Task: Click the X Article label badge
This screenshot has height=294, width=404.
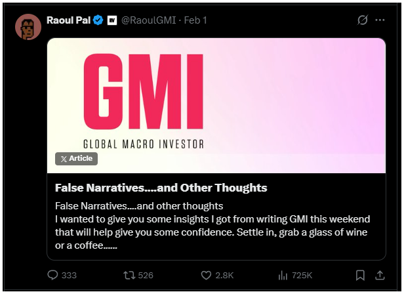Action: 76,159
